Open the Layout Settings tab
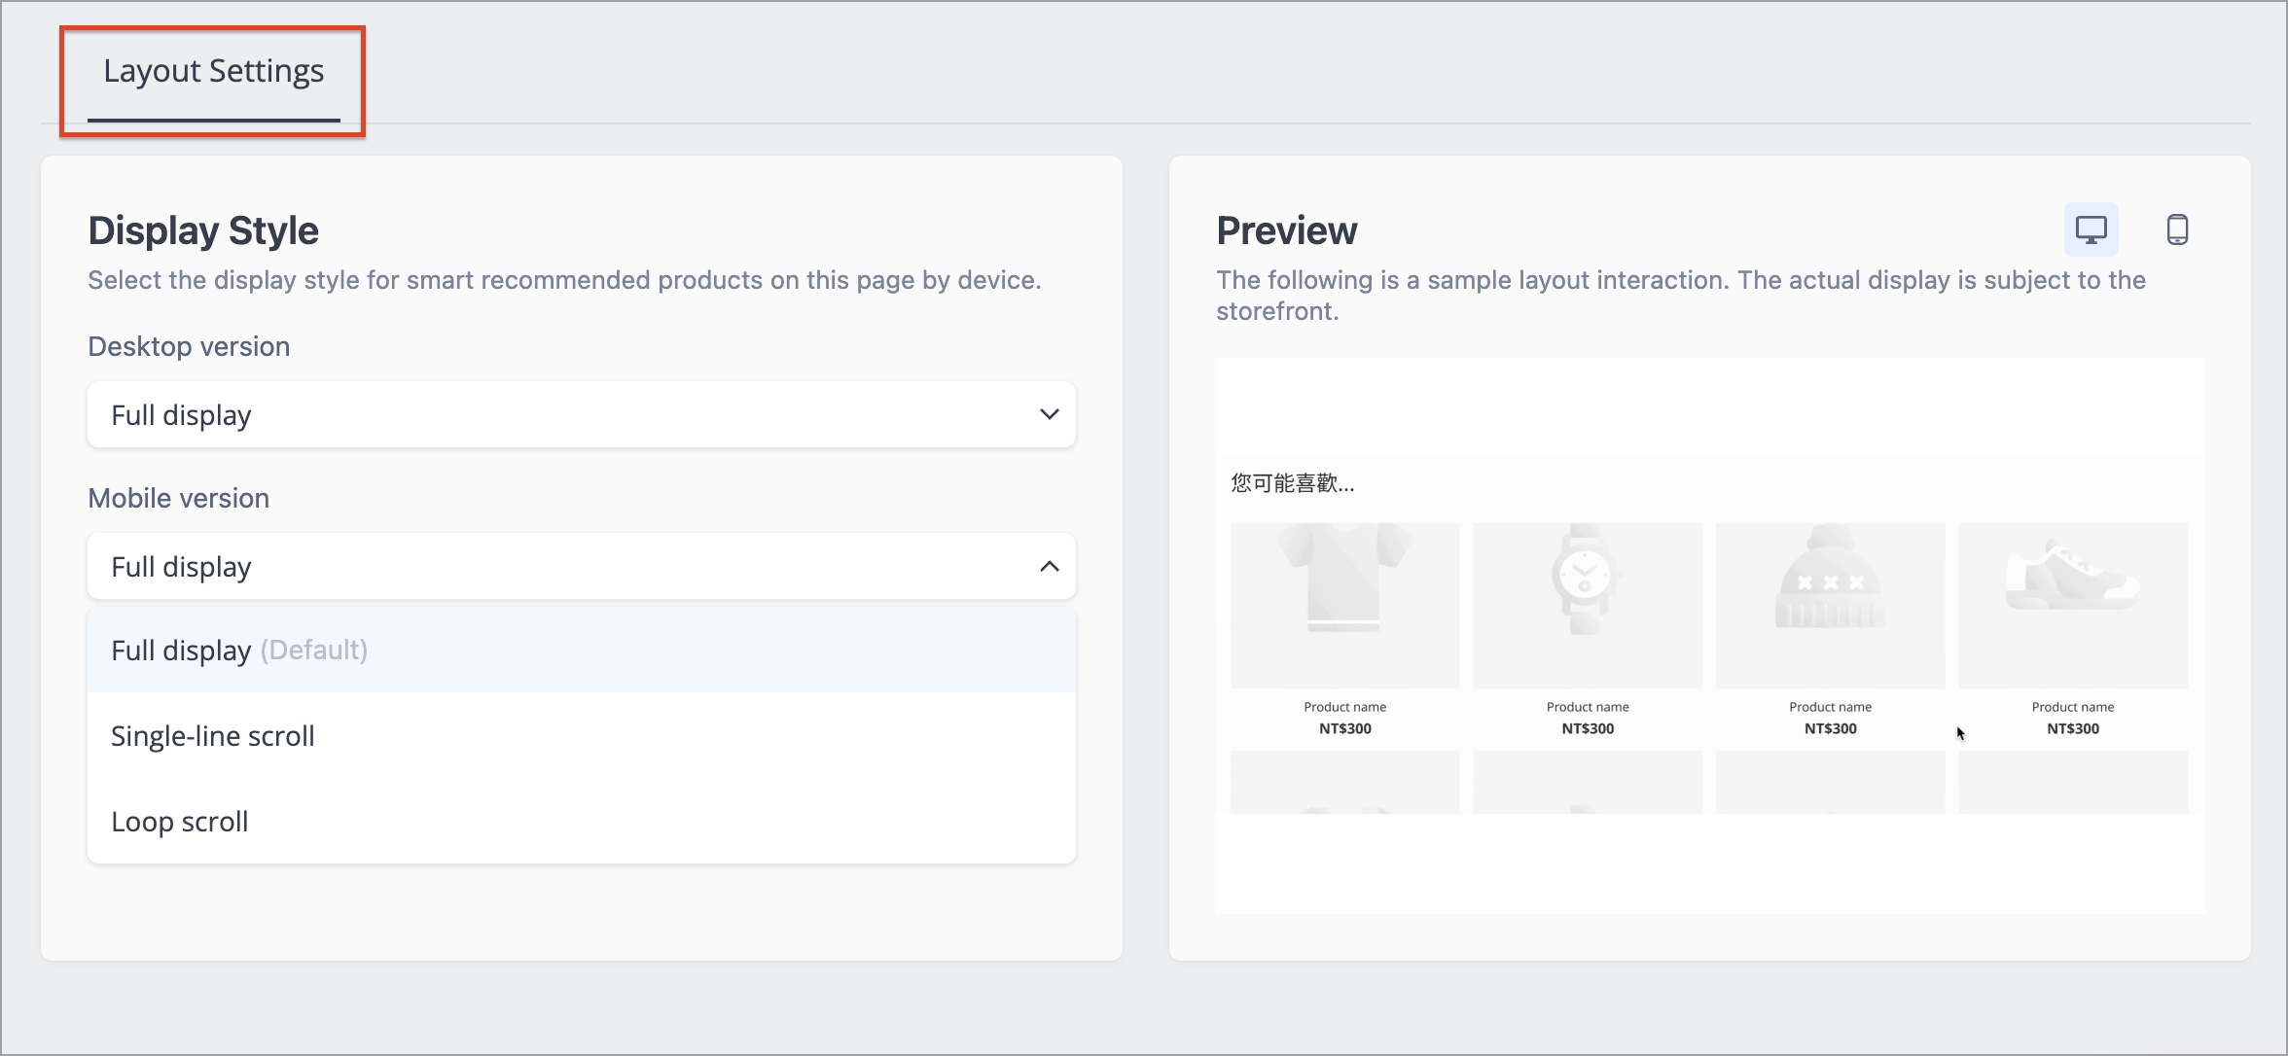 (213, 72)
